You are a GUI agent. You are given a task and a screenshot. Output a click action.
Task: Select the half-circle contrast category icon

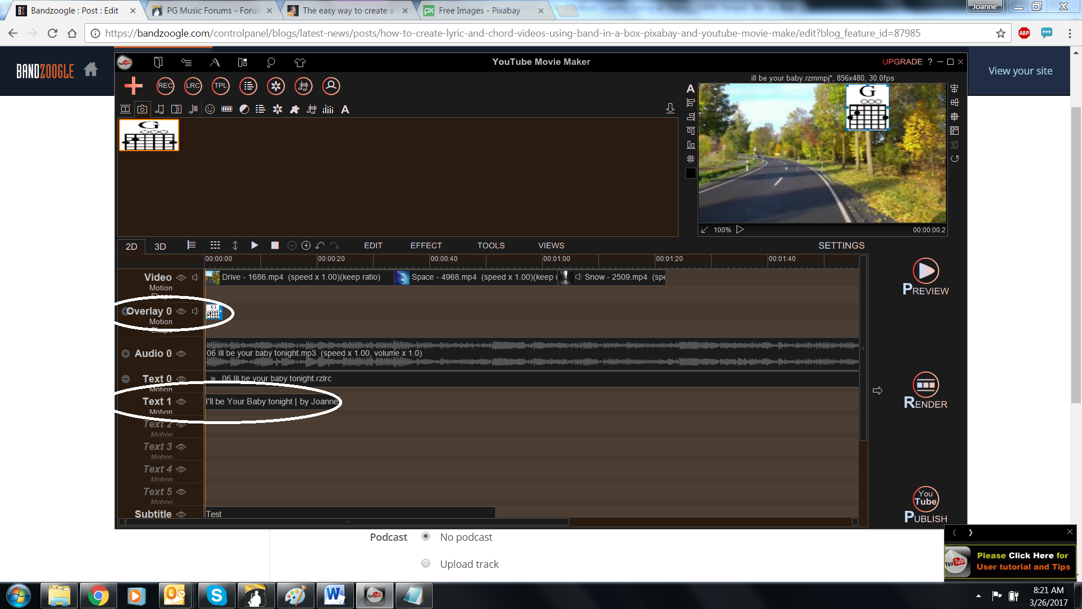point(244,109)
